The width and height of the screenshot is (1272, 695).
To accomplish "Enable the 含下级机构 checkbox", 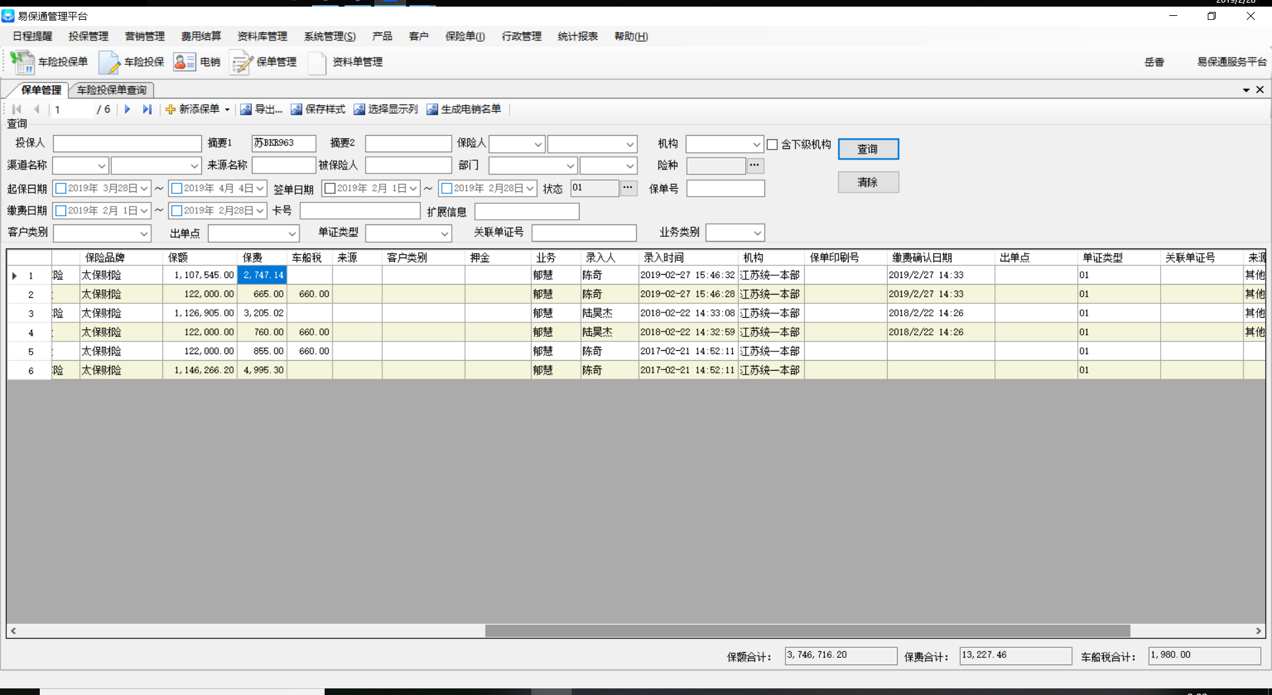I will (x=772, y=144).
